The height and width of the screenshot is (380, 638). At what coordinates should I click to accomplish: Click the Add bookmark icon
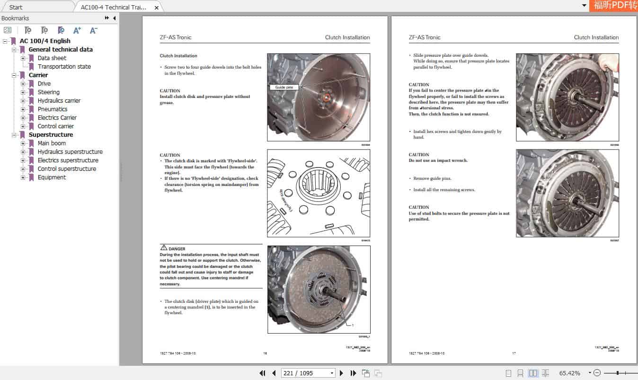click(x=45, y=30)
